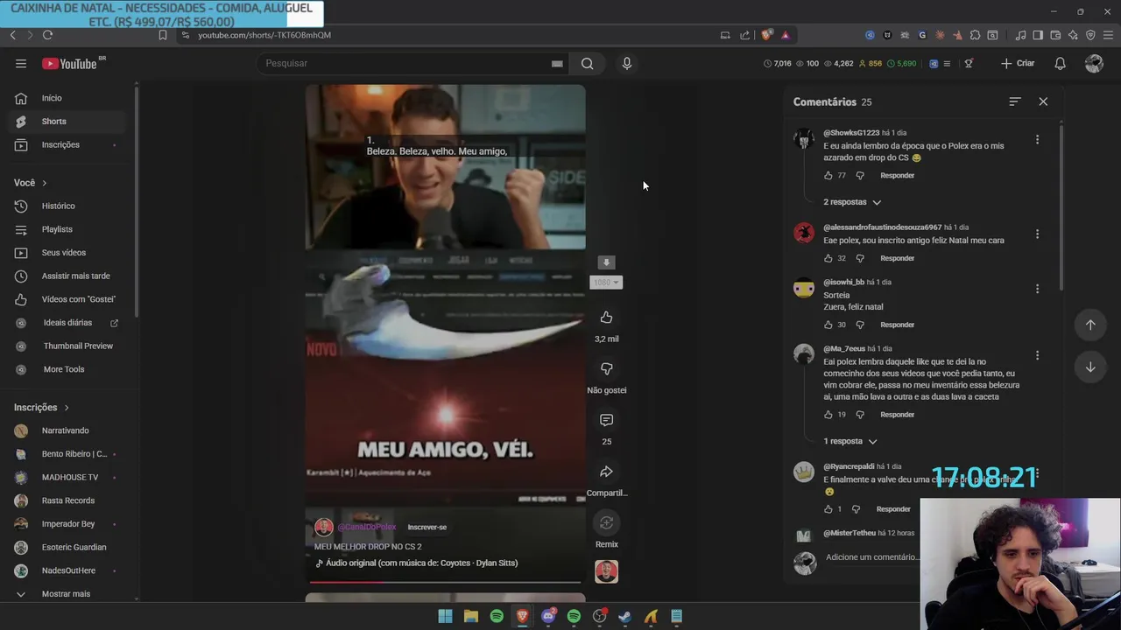The height and width of the screenshot is (630, 1121).
Task: Subscribe with Inscrever-se button
Action: [427, 527]
